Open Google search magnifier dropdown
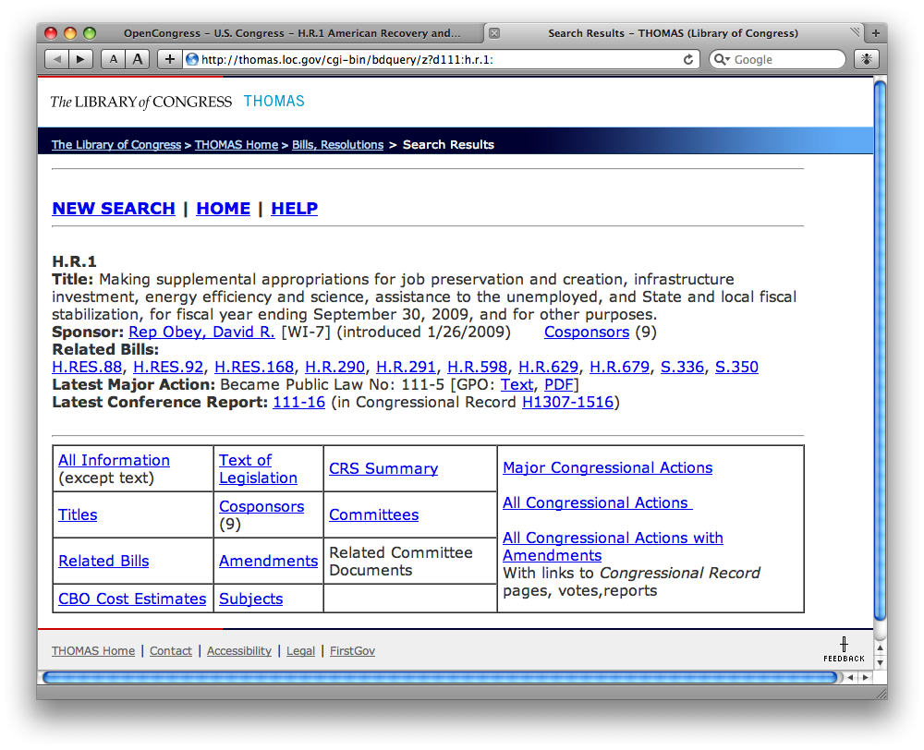924x750 pixels. tap(722, 59)
